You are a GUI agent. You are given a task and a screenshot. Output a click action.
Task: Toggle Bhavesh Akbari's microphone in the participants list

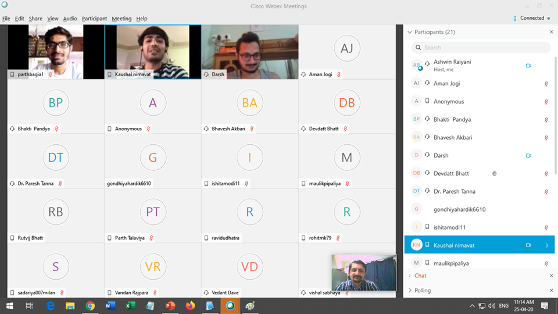coord(546,138)
